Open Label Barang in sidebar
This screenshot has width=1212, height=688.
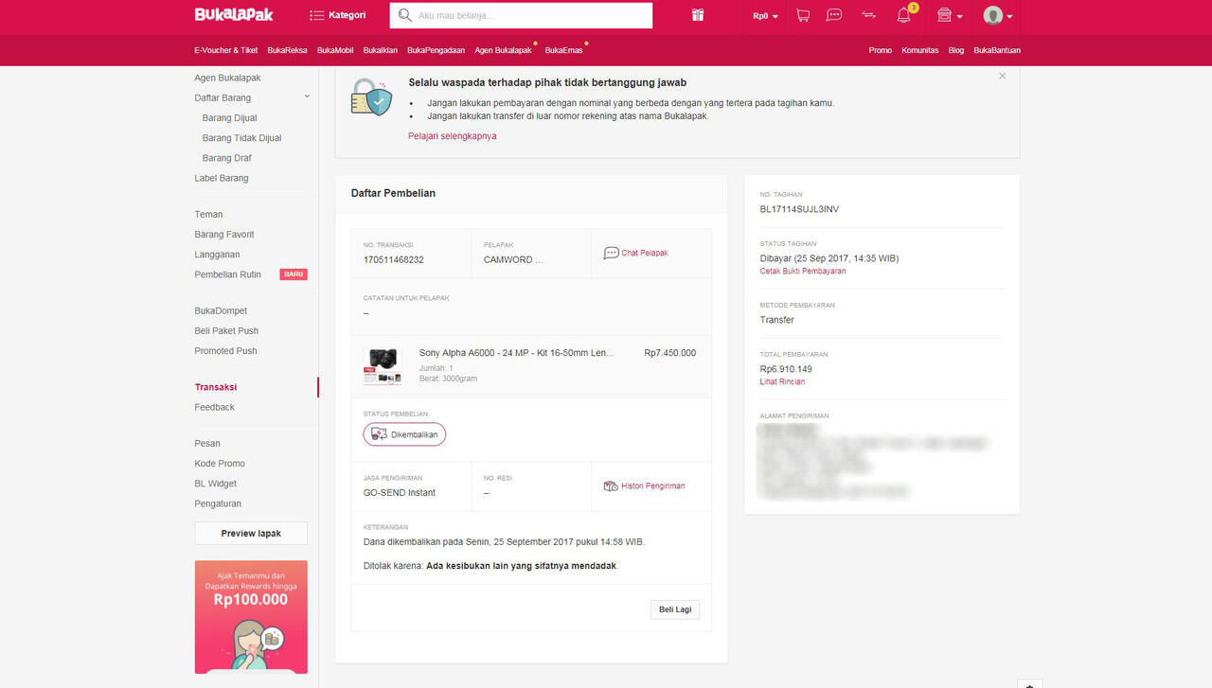[x=222, y=178]
